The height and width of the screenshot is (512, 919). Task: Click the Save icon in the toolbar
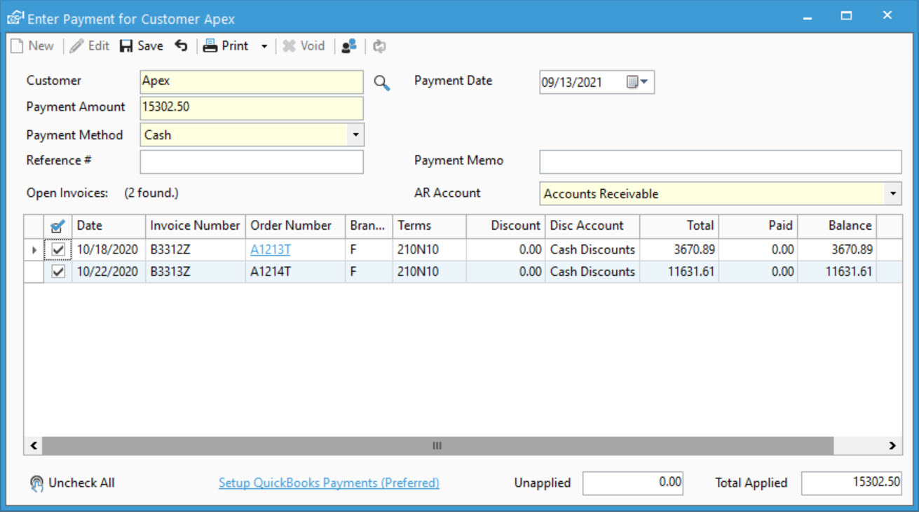(125, 46)
